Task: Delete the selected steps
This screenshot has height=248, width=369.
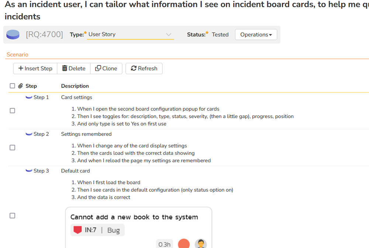Action: (x=74, y=68)
